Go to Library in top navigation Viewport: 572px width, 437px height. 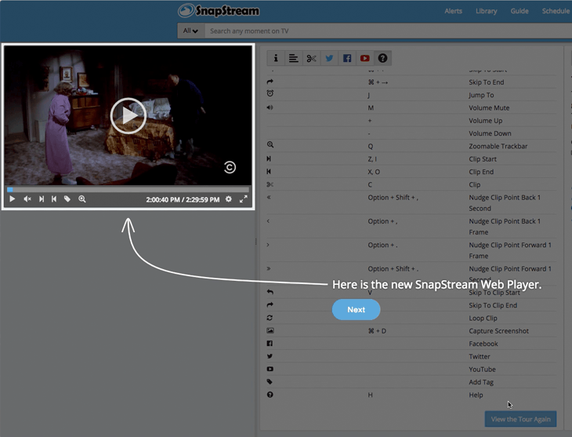[486, 11]
